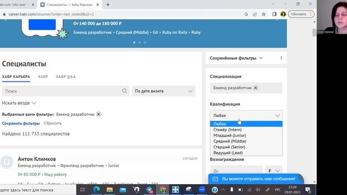The width and height of the screenshot is (347, 195).
Task: Click the site lock icon in address bar
Action: point(4,14)
